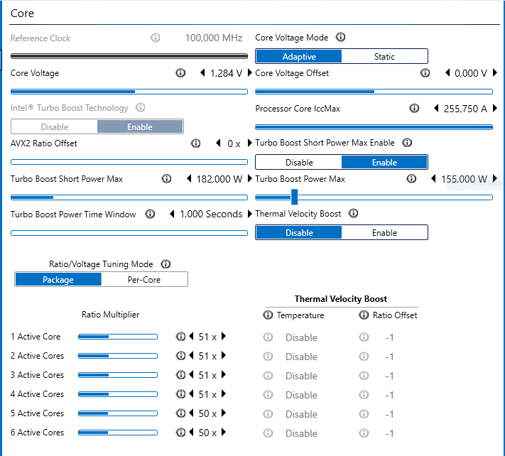Decrease Core Voltage with left arrow
This screenshot has height=456, width=505.
click(202, 72)
